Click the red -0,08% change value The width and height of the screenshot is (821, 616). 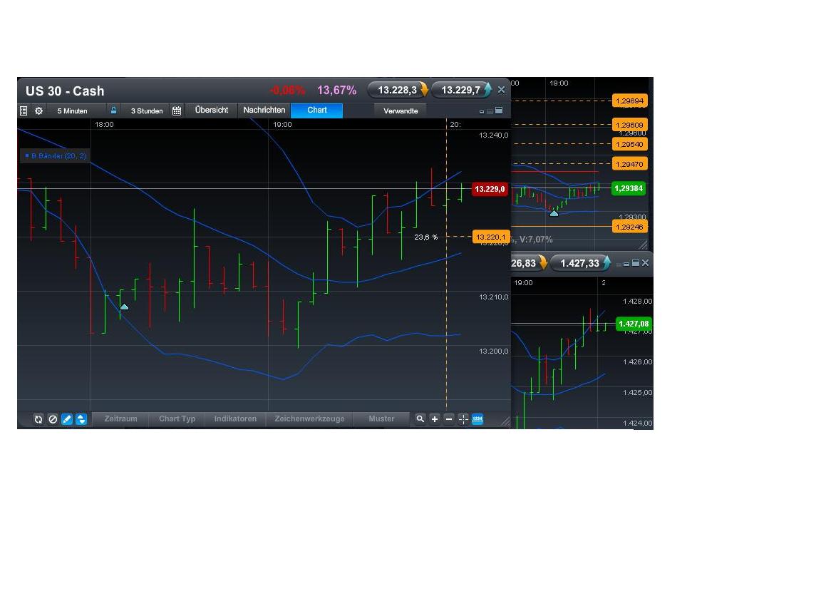287,90
